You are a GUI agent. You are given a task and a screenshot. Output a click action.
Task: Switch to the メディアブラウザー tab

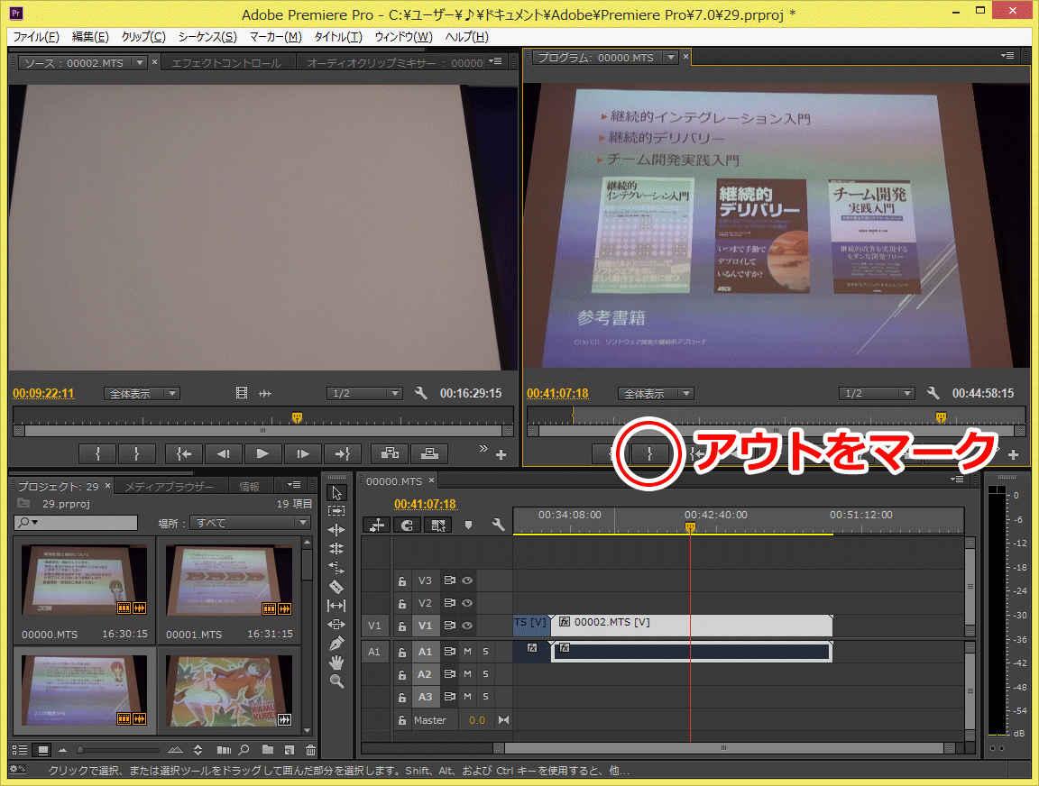(x=170, y=487)
